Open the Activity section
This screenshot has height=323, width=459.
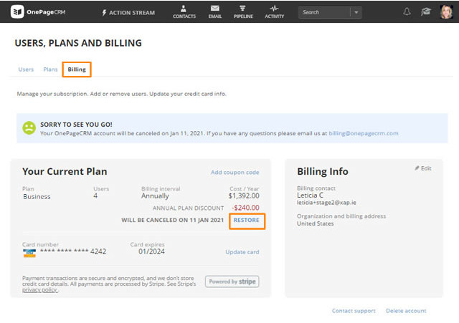[274, 12]
